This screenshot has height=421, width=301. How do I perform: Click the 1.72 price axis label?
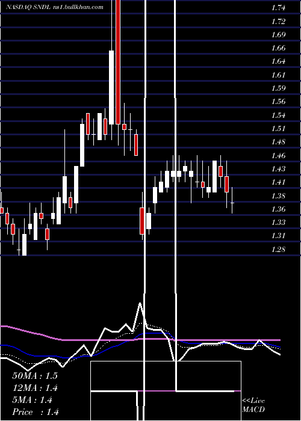278,21
